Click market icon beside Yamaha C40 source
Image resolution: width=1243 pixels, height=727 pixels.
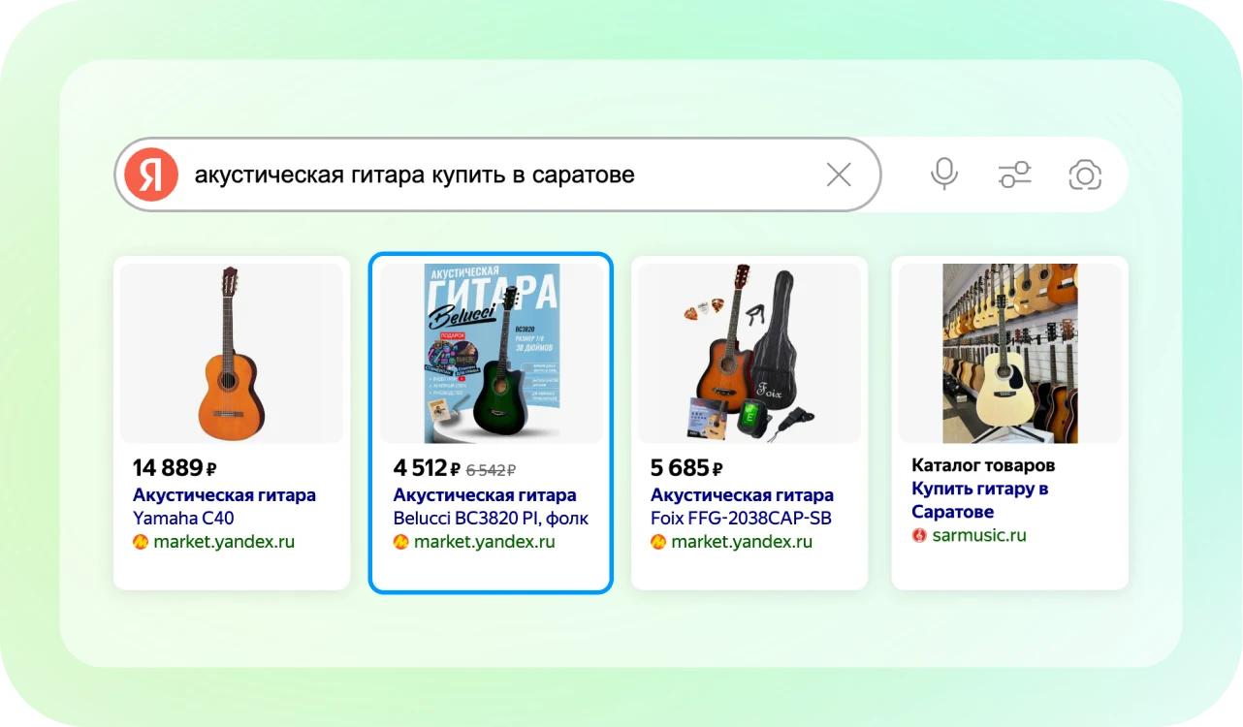point(141,542)
